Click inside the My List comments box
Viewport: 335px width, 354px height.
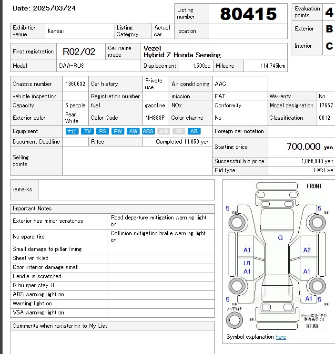[x=112, y=342]
